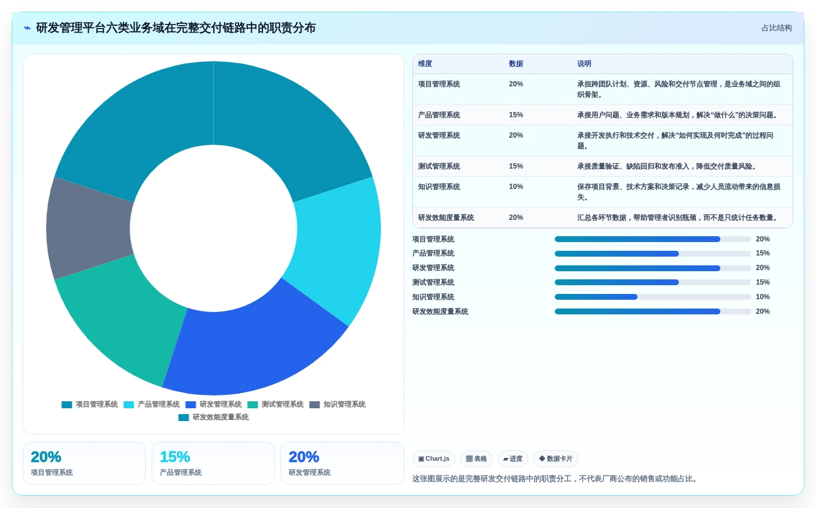816x508 pixels.
Task: Click 研发效能度量系统 progress bar
Action: [x=653, y=311]
